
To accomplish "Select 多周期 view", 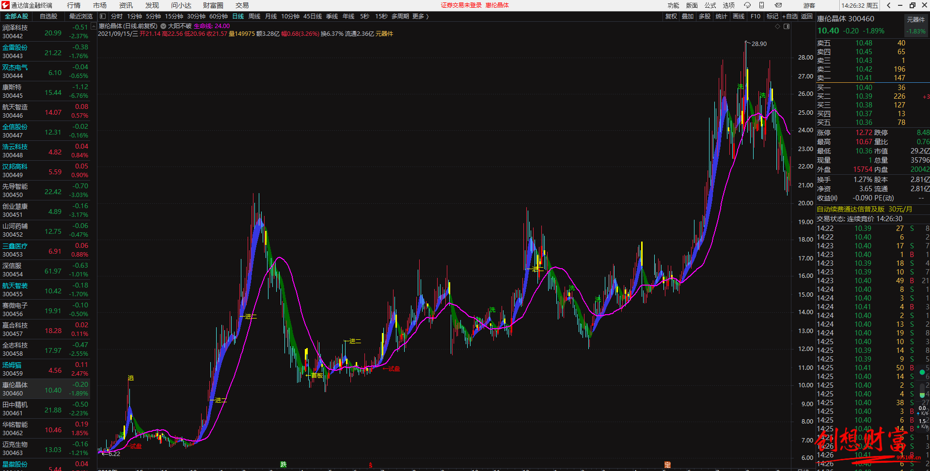I will tap(400, 16).
